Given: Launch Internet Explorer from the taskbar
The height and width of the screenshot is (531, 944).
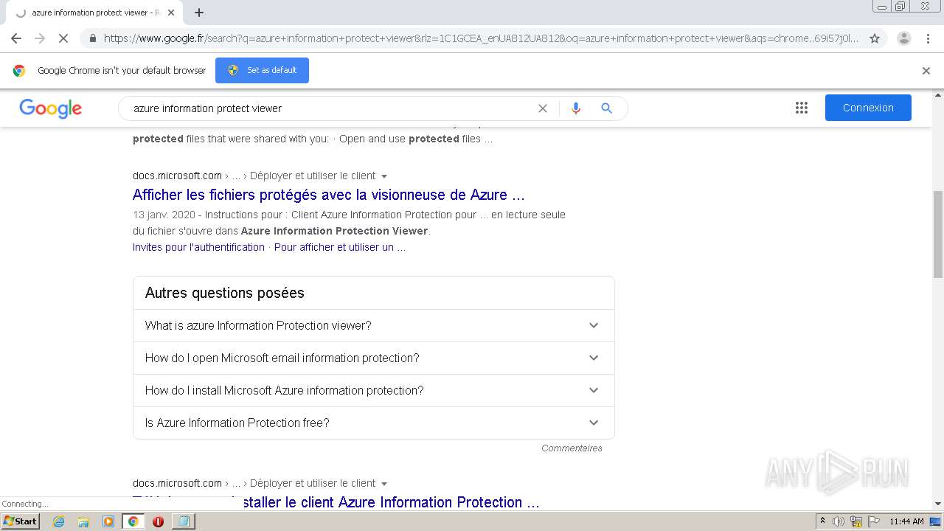Looking at the screenshot, I should pyautogui.click(x=58, y=521).
